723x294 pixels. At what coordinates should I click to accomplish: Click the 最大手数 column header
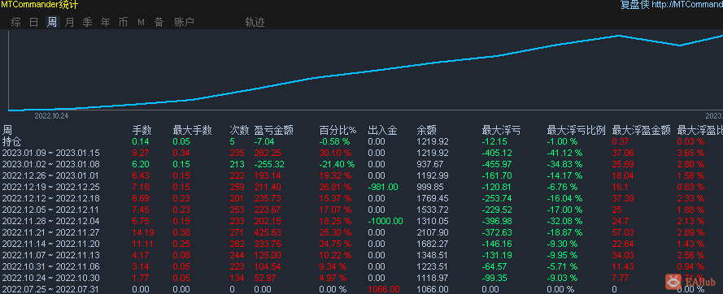(192, 131)
